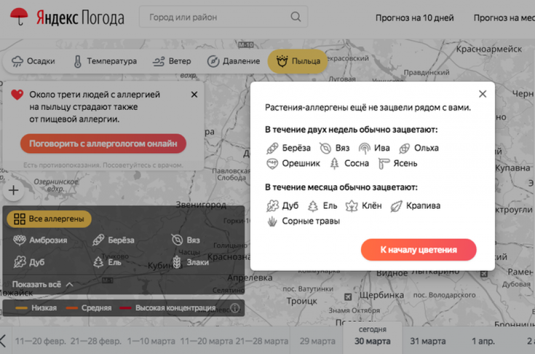Show the Давление map layer
Viewport: 535px width, 354px height.
pyautogui.click(x=233, y=61)
